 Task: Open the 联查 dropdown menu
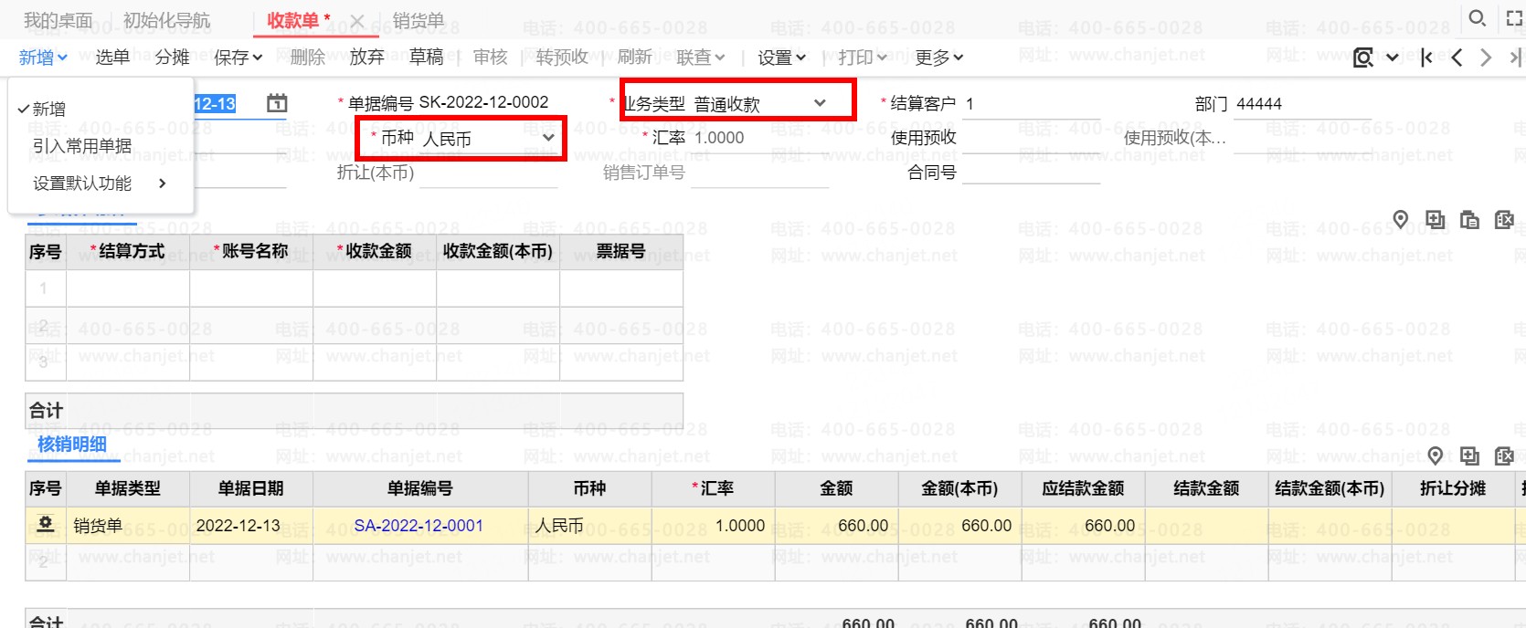[x=701, y=58]
